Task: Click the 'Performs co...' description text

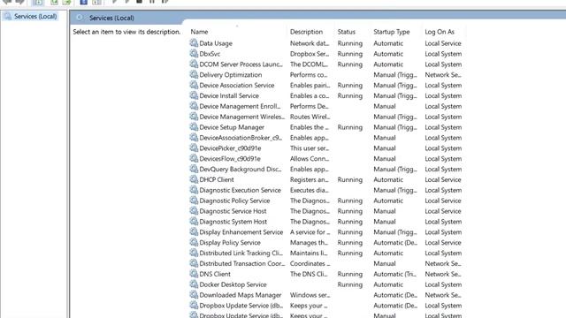Action: 309,74
